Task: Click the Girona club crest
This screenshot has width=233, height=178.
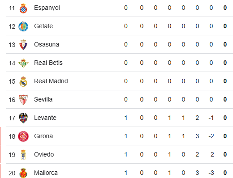Action: [x=23, y=136]
